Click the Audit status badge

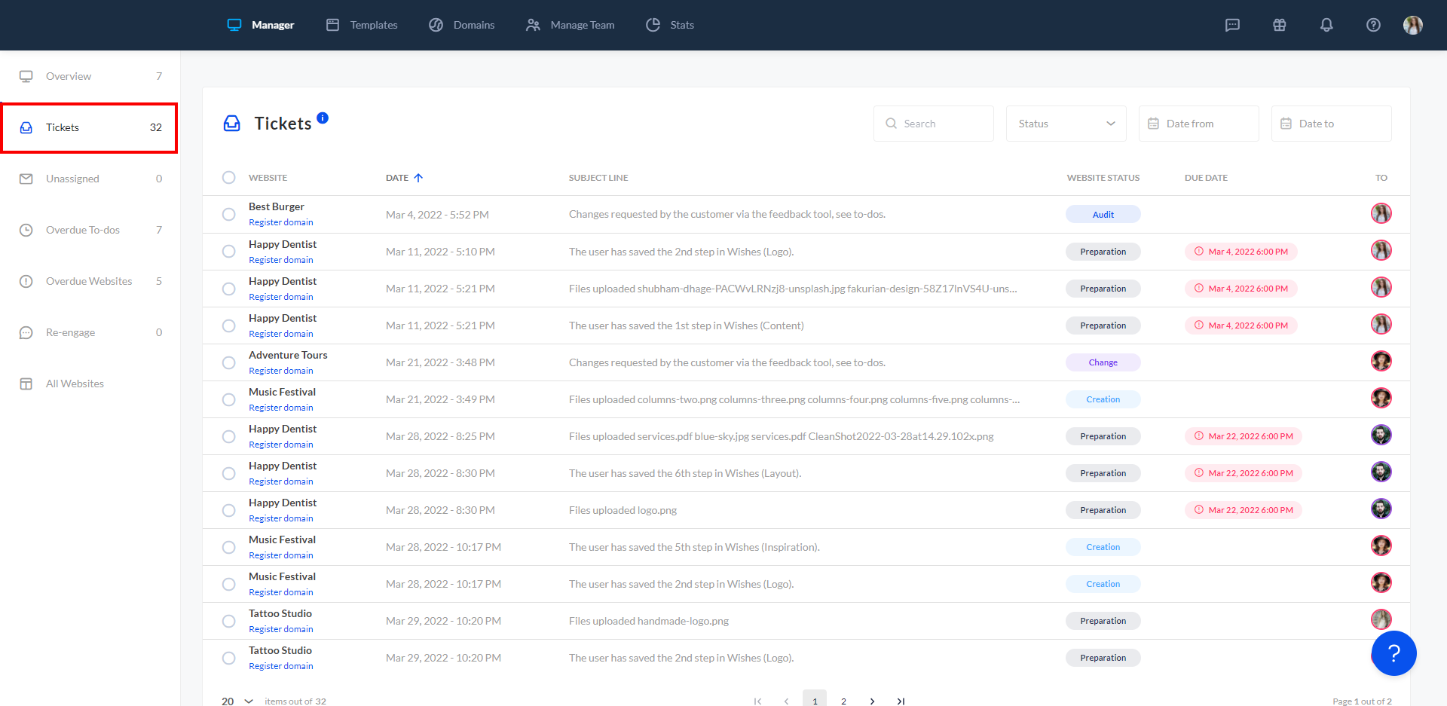(1103, 215)
